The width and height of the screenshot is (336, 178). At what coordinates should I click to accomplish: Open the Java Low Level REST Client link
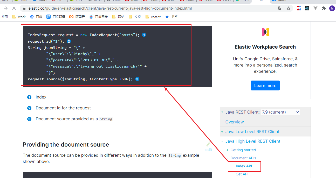click(x=252, y=131)
